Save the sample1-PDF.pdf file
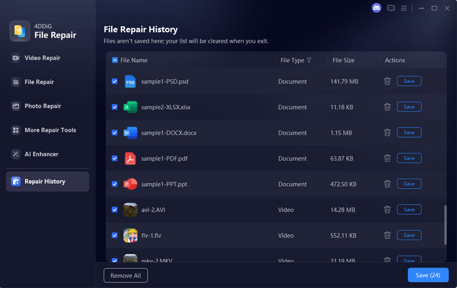The height and width of the screenshot is (288, 457). [409, 158]
